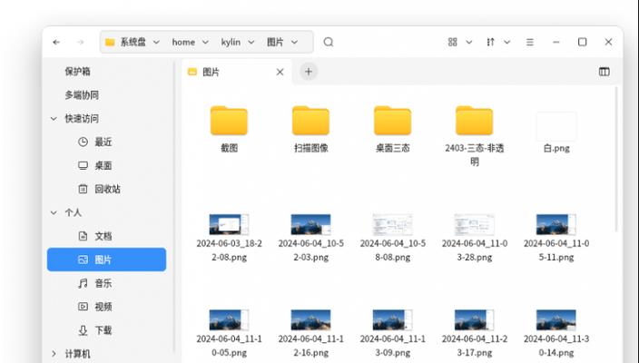Click the file list vertical scrollbar
The height and width of the screenshot is (363, 639).
(616, 160)
